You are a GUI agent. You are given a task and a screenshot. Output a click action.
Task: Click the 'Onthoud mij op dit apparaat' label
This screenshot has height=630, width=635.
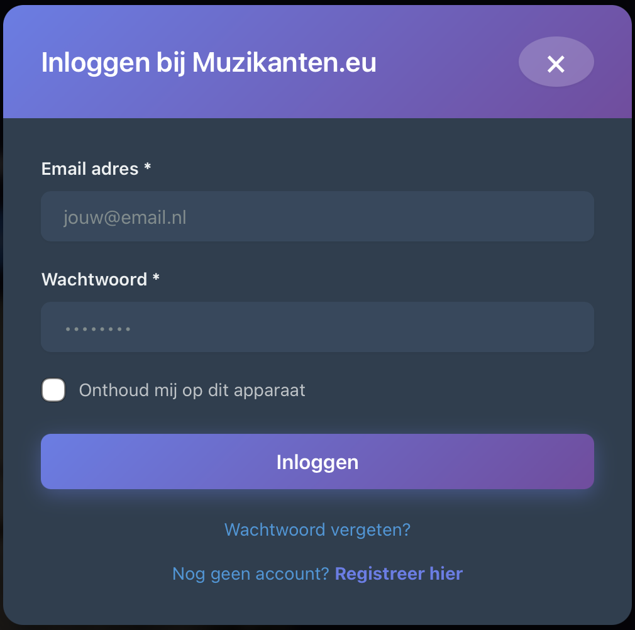click(192, 390)
